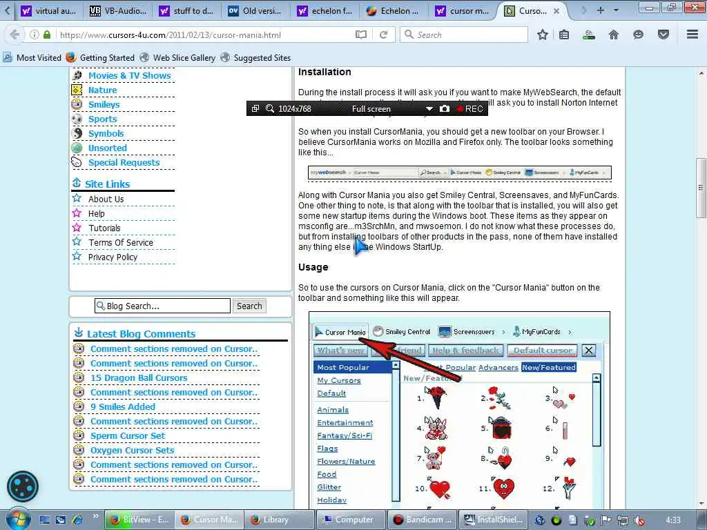Image resolution: width=707 pixels, height=530 pixels.
Task: Click Bandicam magnifier zoom icon
Action: point(270,108)
